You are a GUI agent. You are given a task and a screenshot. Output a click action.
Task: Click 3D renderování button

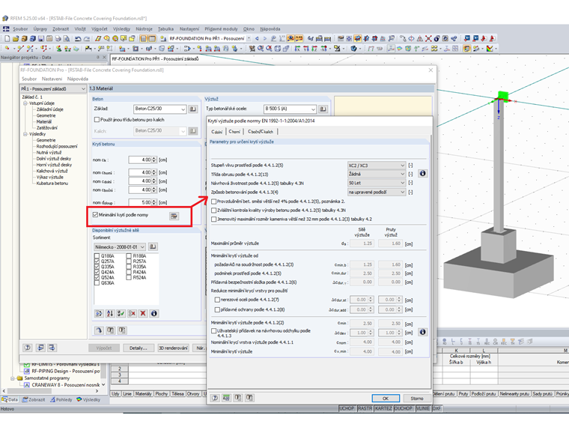pyautogui.click(x=173, y=348)
